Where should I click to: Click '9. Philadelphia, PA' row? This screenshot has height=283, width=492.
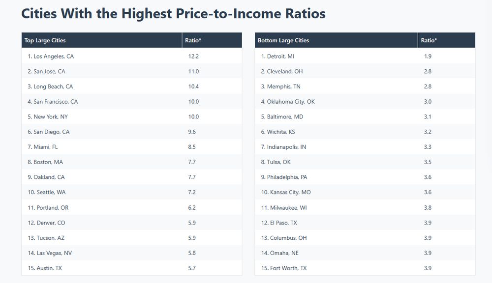[365, 177]
